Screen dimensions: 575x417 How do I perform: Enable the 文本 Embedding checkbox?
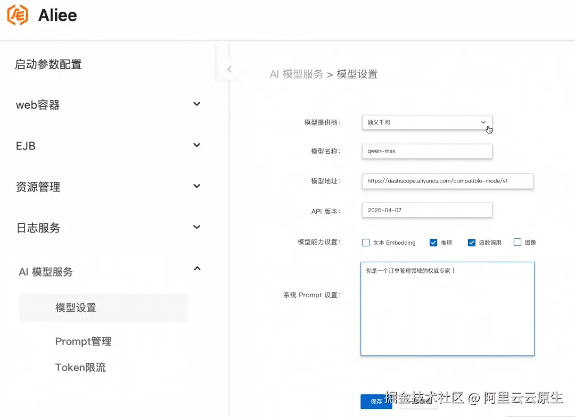366,242
